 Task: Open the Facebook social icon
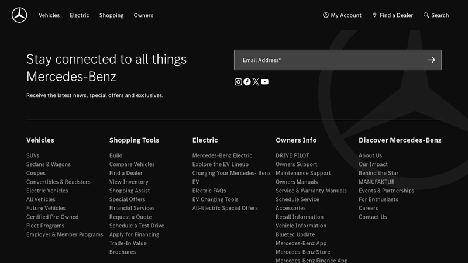(x=247, y=82)
